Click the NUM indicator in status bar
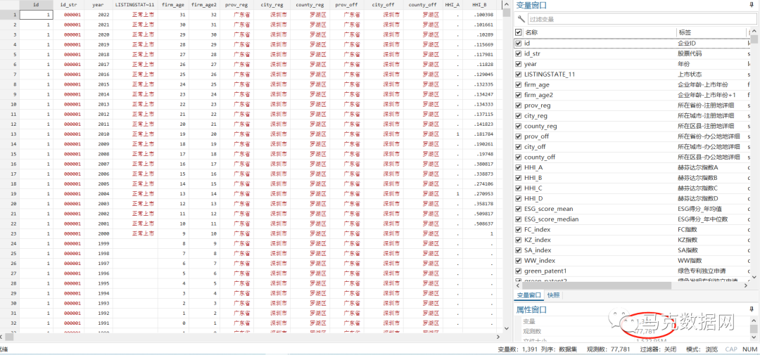 [749, 349]
